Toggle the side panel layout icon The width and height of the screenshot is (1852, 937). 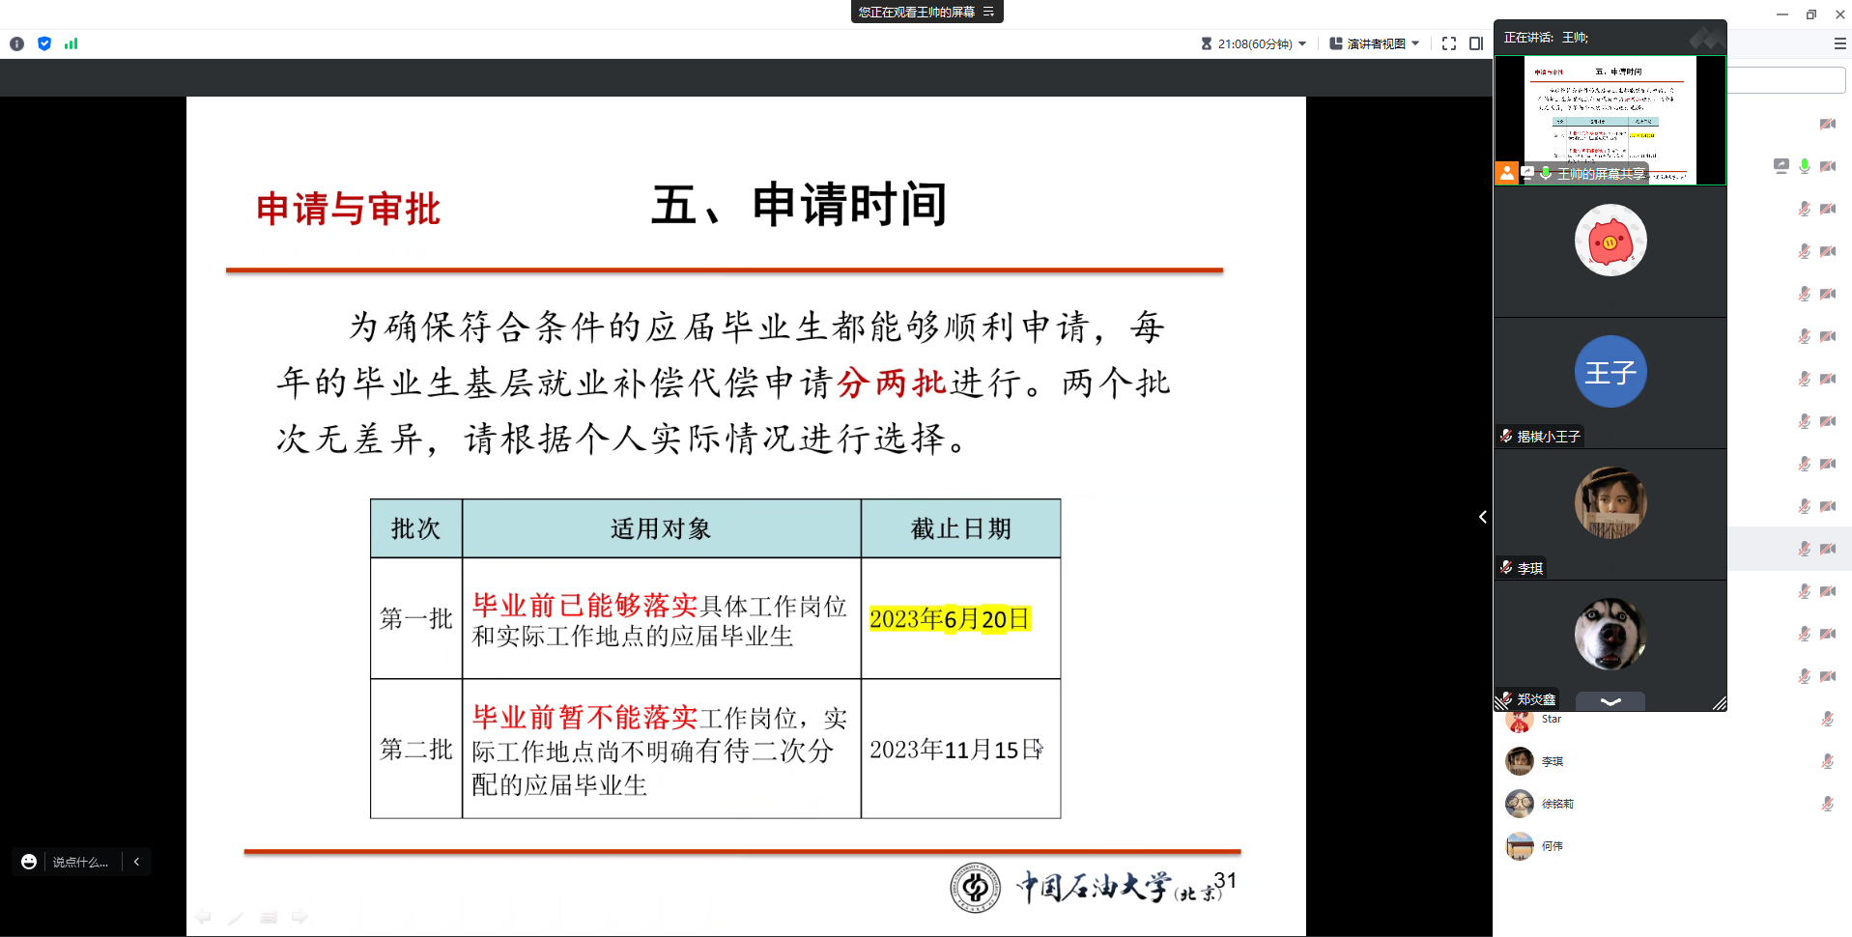pos(1475,43)
